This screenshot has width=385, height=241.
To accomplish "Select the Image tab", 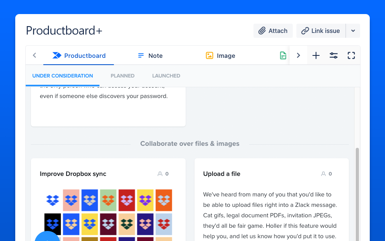I will (221, 55).
